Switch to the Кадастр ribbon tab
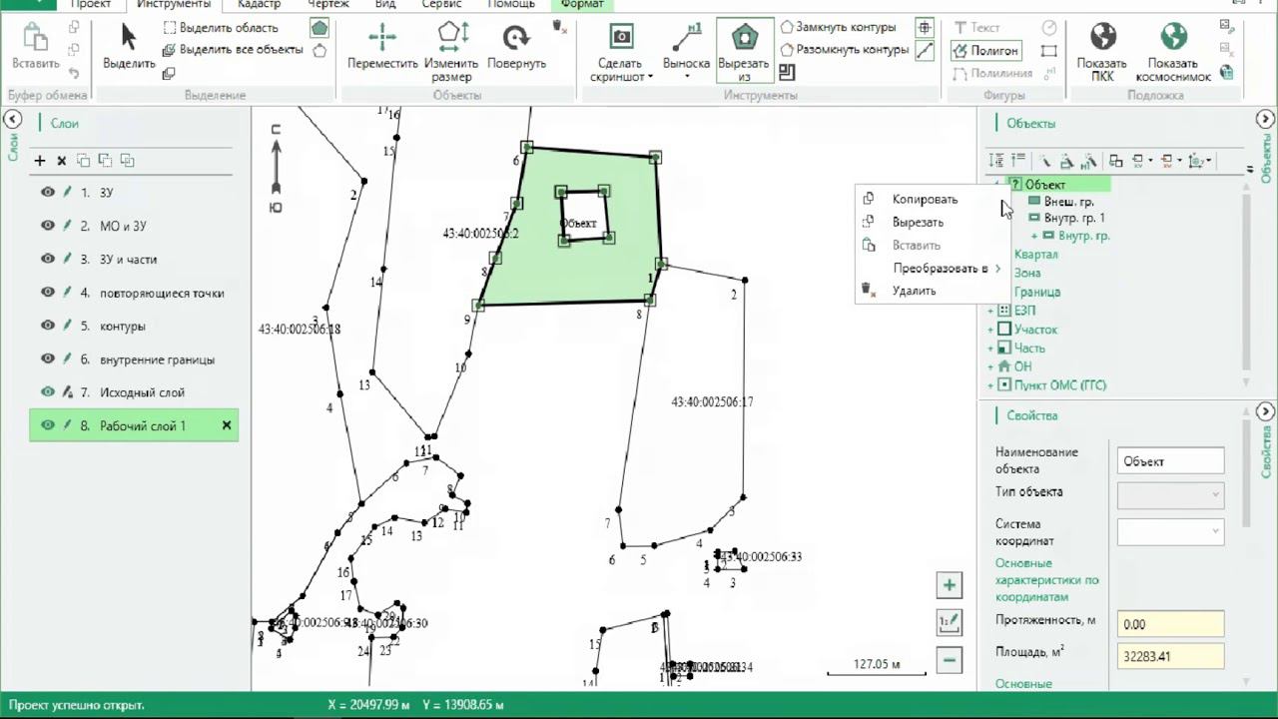 tap(259, 4)
